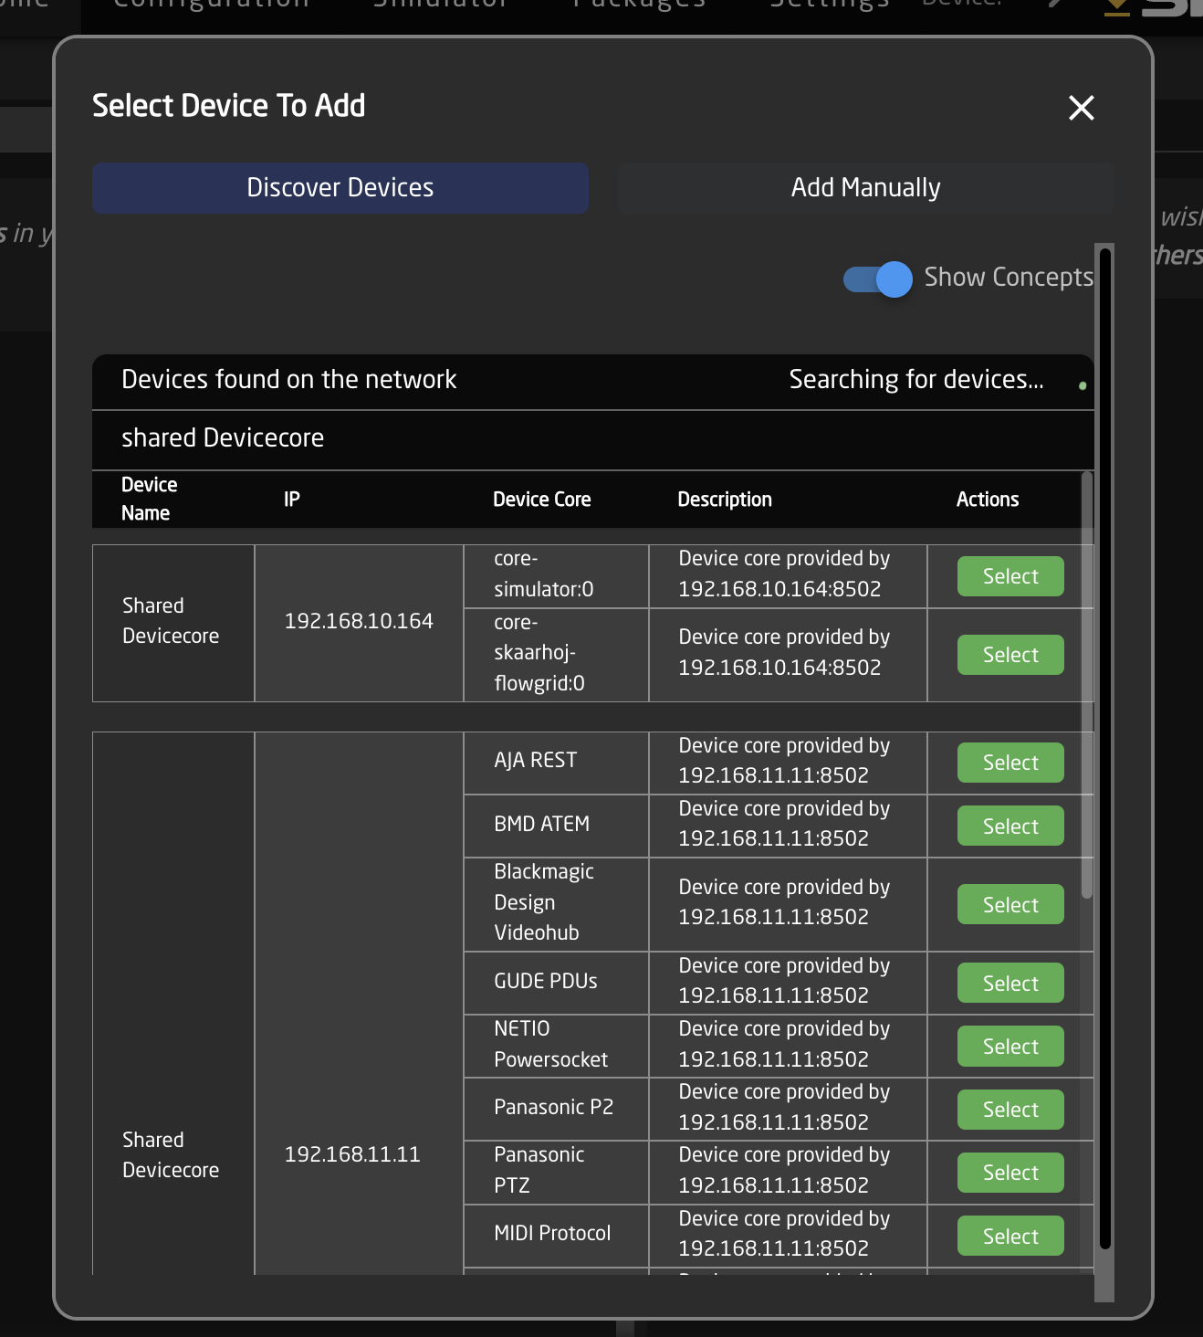Select the Blackmagic Design Videohub core

click(1009, 905)
